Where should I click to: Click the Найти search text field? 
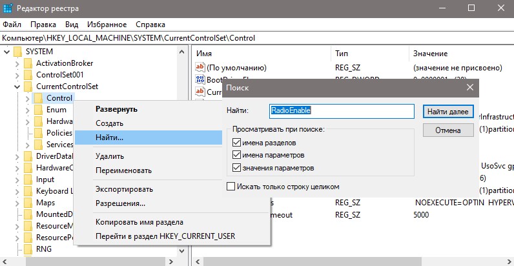pos(342,111)
